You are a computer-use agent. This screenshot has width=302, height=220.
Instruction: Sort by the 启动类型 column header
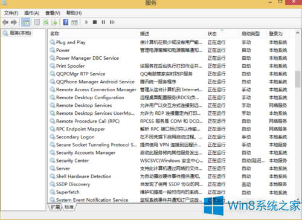[251, 34]
